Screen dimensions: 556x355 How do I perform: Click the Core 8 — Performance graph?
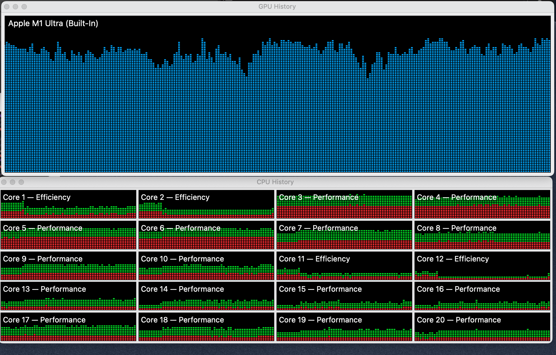click(482, 235)
